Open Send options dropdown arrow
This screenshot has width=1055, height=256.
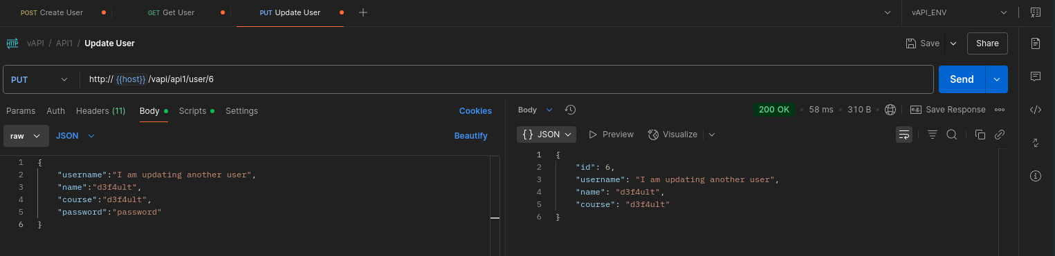point(997,79)
